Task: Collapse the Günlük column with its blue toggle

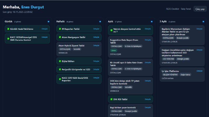Action: [48, 22]
